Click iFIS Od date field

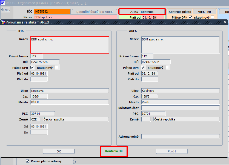point(39,126)
